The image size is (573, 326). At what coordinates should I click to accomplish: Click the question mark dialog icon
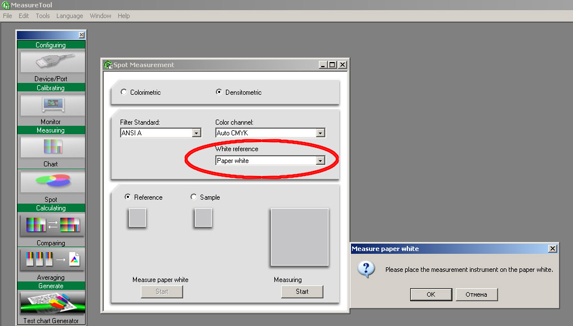tap(366, 270)
